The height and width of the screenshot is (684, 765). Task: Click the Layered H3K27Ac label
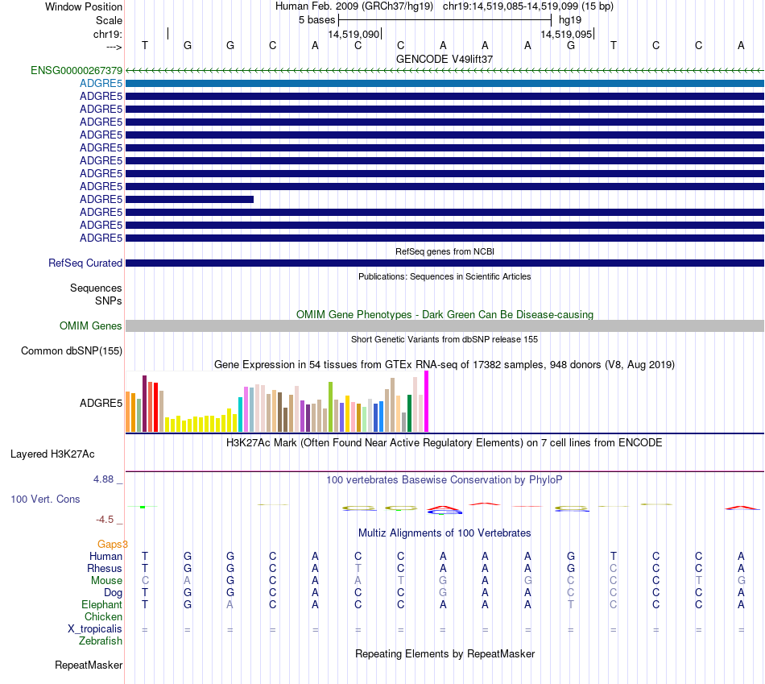[52, 454]
